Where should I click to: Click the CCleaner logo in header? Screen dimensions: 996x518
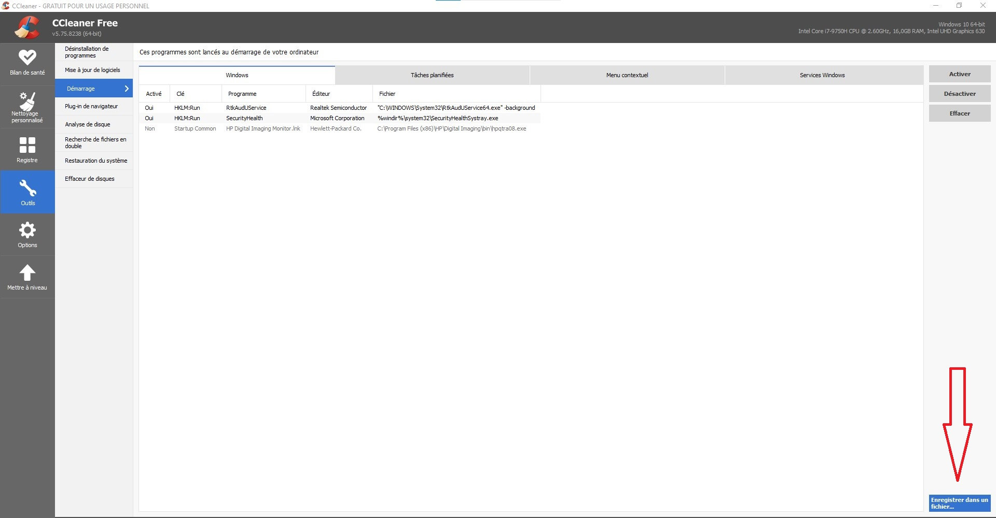27,27
